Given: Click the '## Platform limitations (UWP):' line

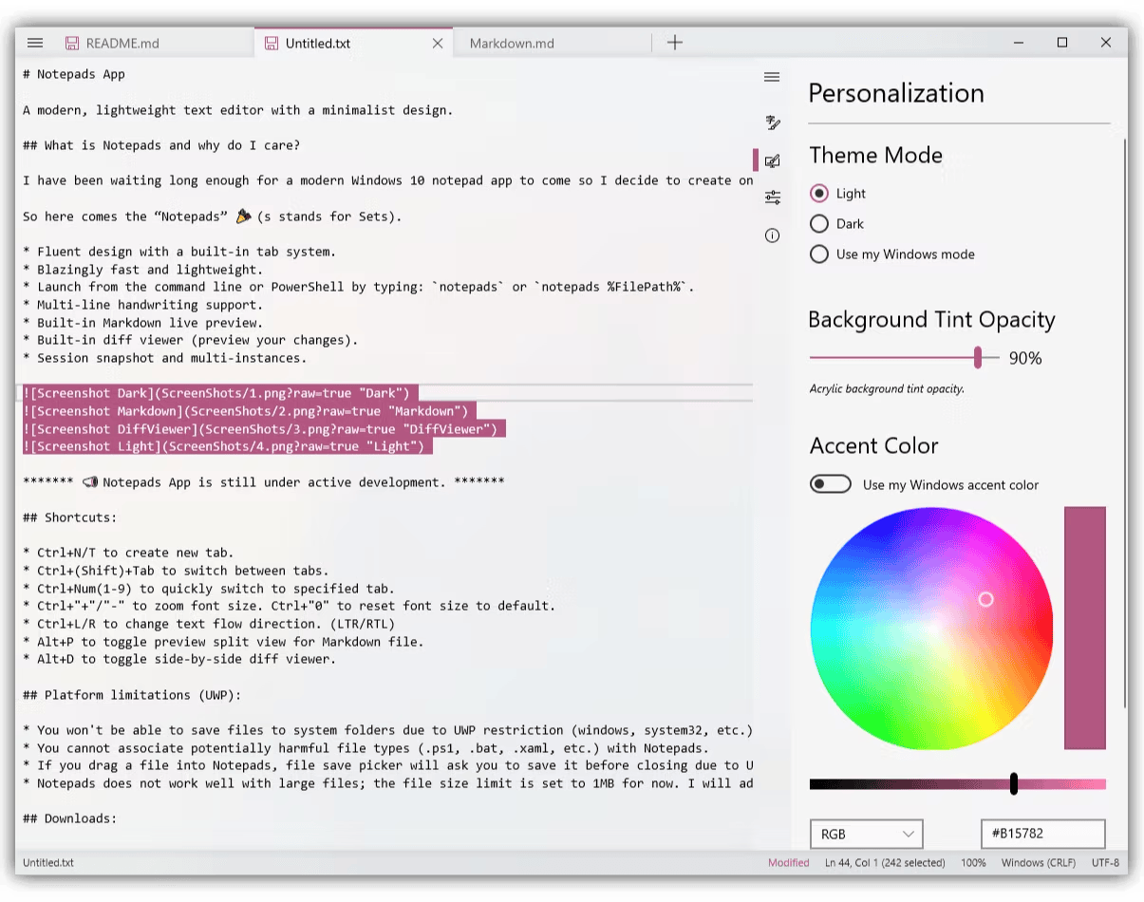Looking at the screenshot, I should click(x=132, y=695).
